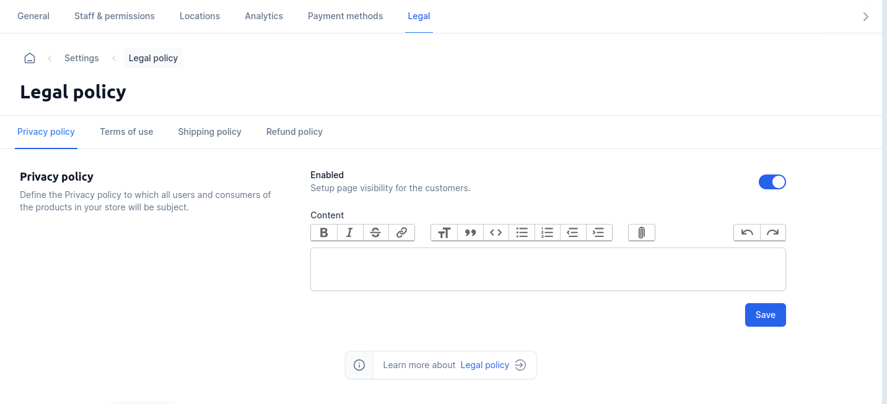Toggle bold formatting in the editor
The image size is (887, 404).
tap(324, 233)
